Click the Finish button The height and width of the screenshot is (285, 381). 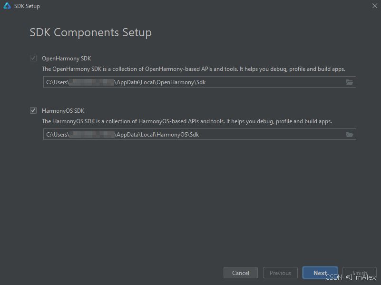pyautogui.click(x=360, y=273)
